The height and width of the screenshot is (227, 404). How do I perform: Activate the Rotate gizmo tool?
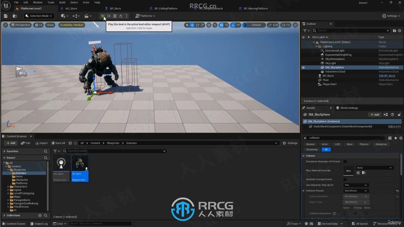(197, 25)
